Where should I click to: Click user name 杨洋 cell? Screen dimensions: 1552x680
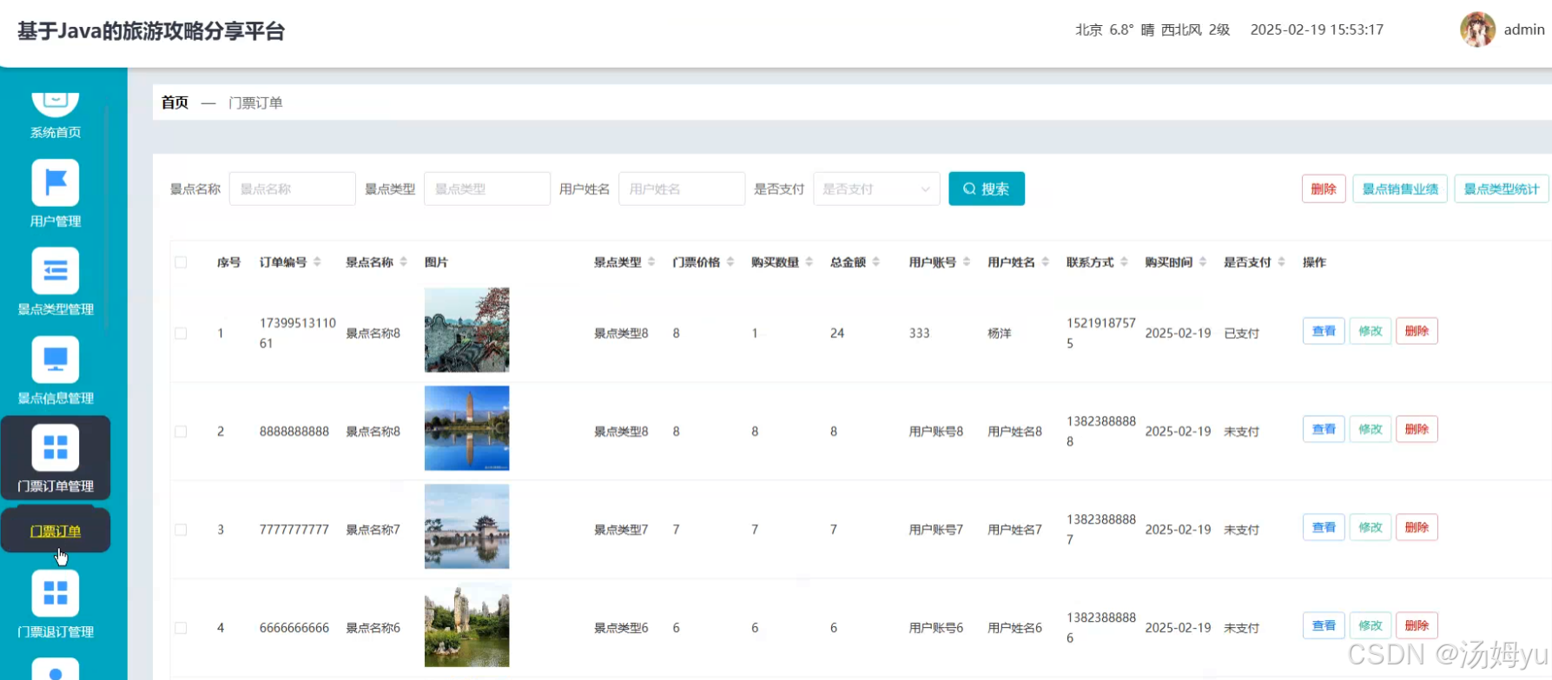(x=1000, y=333)
